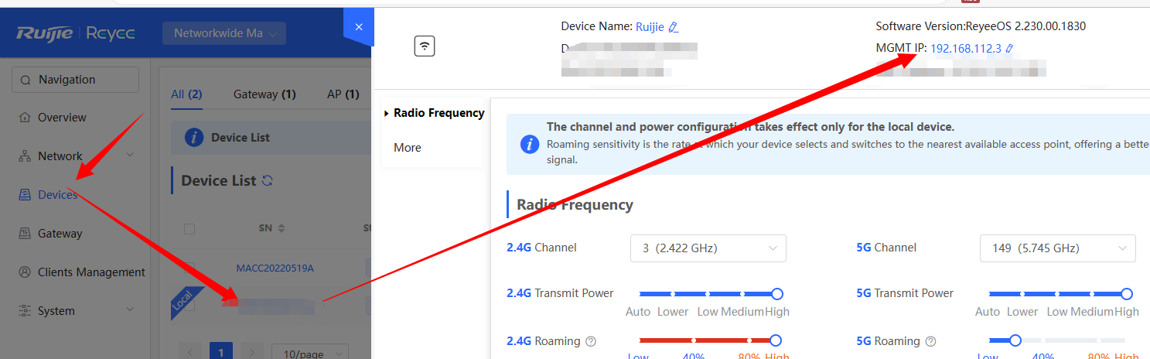Image resolution: width=1150 pixels, height=359 pixels.
Task: Click the Navigation search field
Action: 76,80
